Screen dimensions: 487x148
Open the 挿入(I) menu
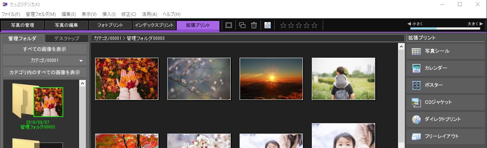[x=109, y=14]
